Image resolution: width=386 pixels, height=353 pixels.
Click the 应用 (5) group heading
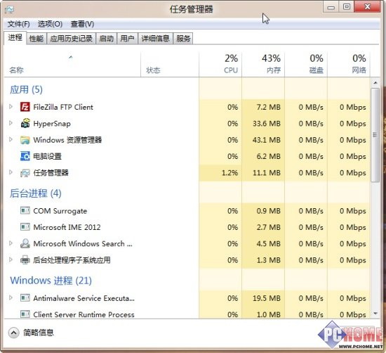(x=26, y=89)
